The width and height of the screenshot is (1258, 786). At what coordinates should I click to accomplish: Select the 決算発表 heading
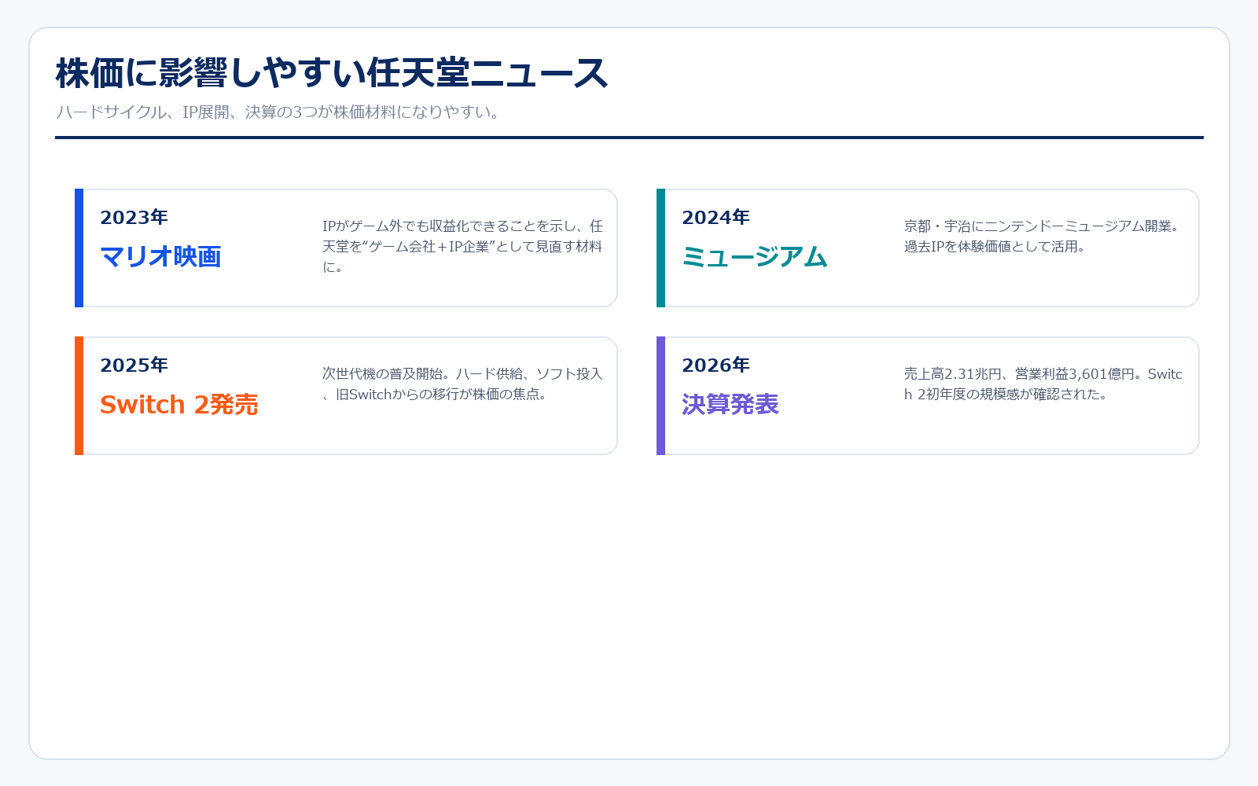730,404
